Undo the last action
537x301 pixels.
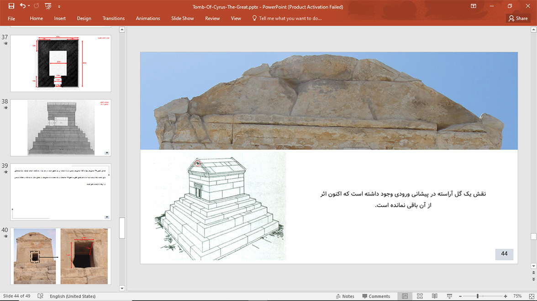22,6
